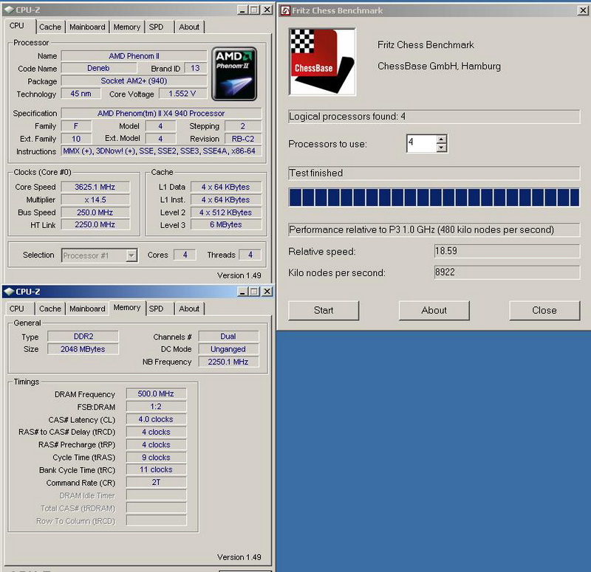Image resolution: width=591 pixels, height=572 pixels.
Task: Click the Close button in Fritz Benchmark
Action: coord(544,310)
